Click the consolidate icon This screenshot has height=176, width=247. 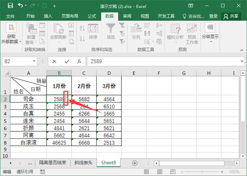pos(159,25)
